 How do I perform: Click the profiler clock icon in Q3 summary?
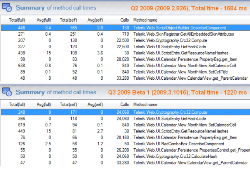[7, 92]
